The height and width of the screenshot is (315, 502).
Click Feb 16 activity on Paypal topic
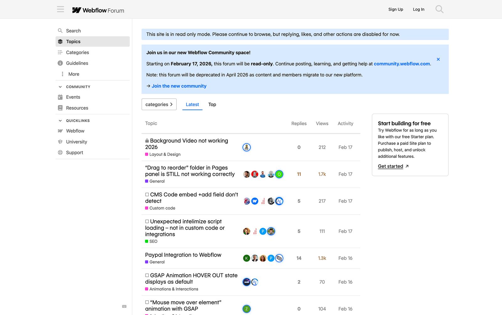[x=345, y=258]
